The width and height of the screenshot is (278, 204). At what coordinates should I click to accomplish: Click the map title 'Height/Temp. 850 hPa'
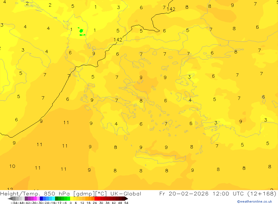point(35,194)
